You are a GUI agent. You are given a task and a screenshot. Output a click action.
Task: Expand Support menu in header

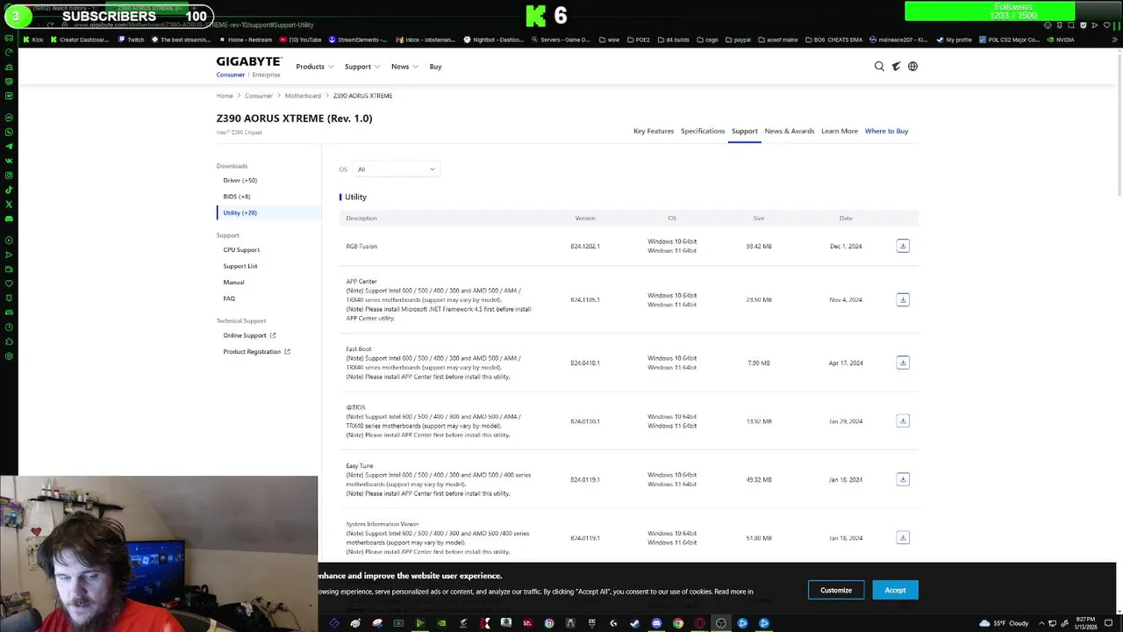(362, 67)
